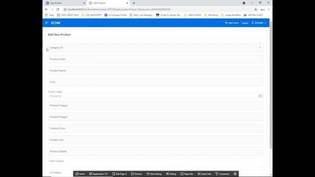This screenshot has width=315, height=177.
Task: Open HRITIKA CLASS bookmark
Action: pyautogui.click(x=253, y=15)
